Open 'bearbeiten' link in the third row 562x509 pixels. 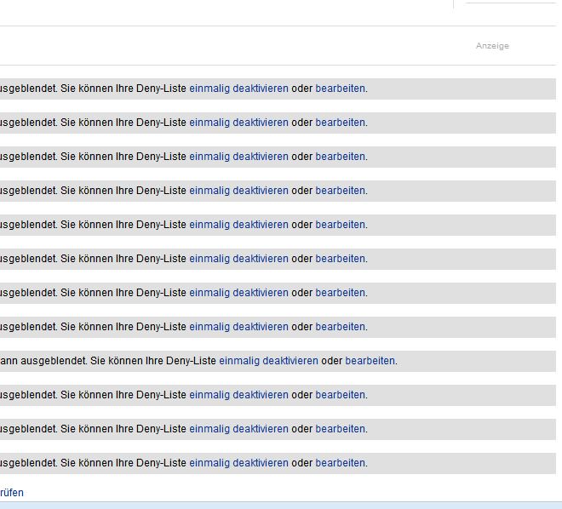tap(341, 157)
